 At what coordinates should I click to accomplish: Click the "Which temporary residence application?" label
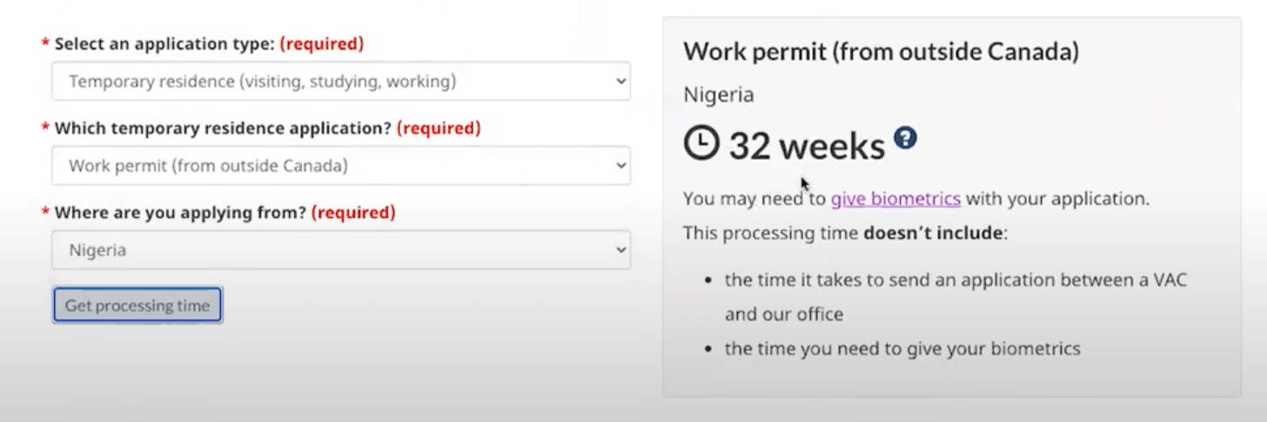(x=223, y=129)
